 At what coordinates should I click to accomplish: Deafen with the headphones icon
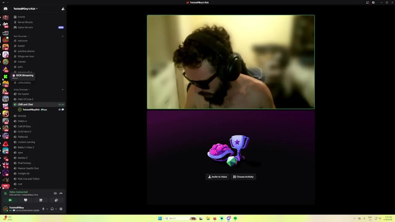(52, 209)
